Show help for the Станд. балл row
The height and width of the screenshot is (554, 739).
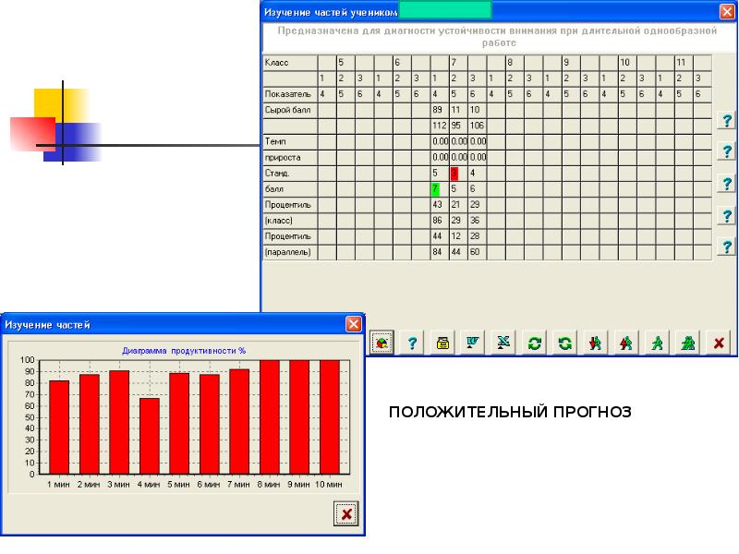click(727, 183)
